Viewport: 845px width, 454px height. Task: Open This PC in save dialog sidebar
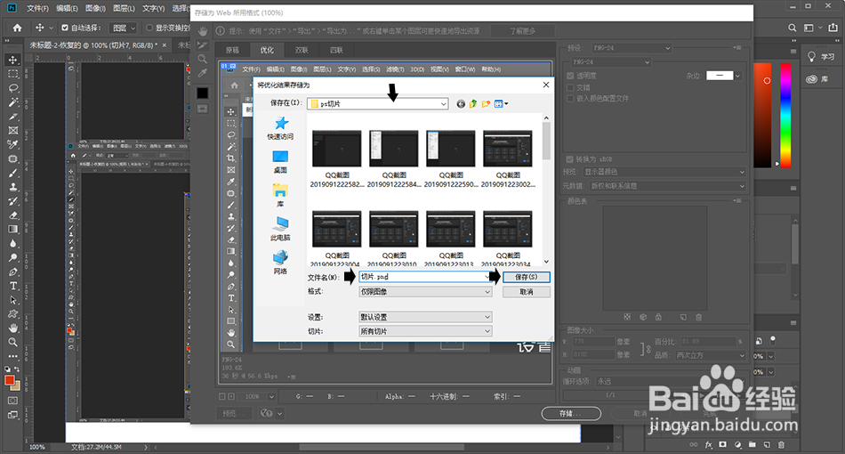[x=280, y=229]
